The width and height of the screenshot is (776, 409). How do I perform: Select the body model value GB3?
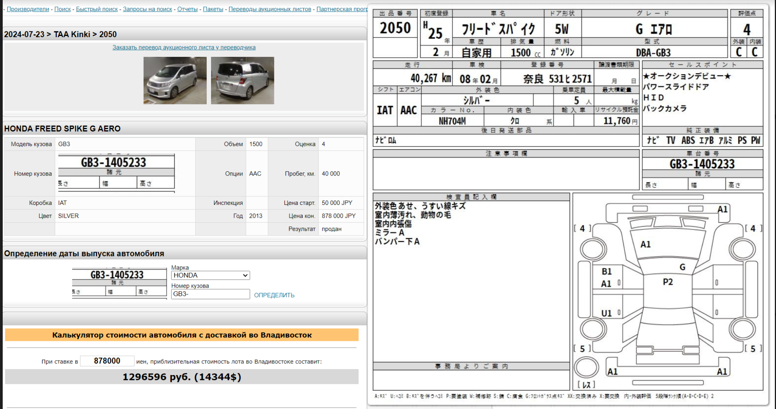[x=64, y=144]
